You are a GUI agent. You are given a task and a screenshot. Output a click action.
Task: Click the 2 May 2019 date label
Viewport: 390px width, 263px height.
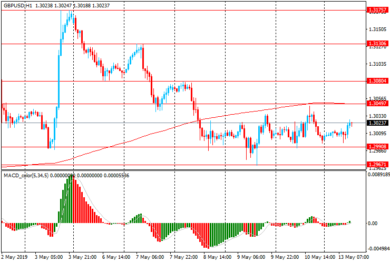[x=15, y=258]
